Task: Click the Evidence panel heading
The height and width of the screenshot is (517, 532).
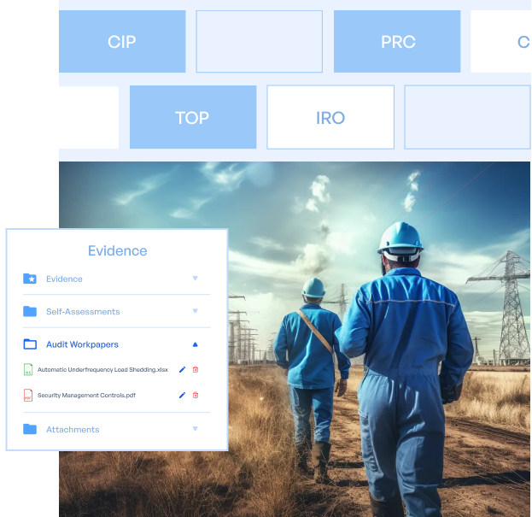Action: tap(117, 251)
